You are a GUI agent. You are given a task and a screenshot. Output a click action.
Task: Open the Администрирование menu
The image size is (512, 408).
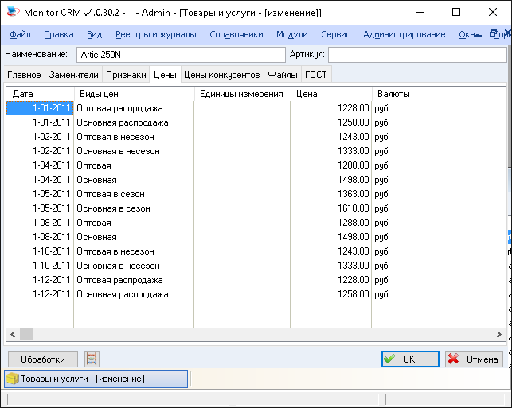[x=404, y=34]
